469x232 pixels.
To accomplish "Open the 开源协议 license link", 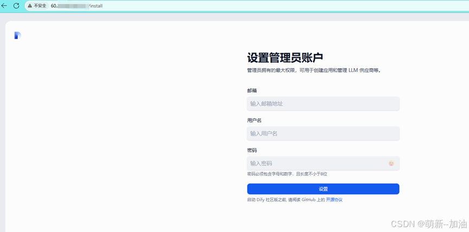I will 334,200.
